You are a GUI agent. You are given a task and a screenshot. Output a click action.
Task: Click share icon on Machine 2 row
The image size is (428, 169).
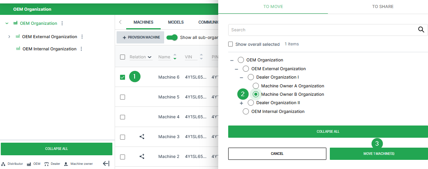coord(142,156)
